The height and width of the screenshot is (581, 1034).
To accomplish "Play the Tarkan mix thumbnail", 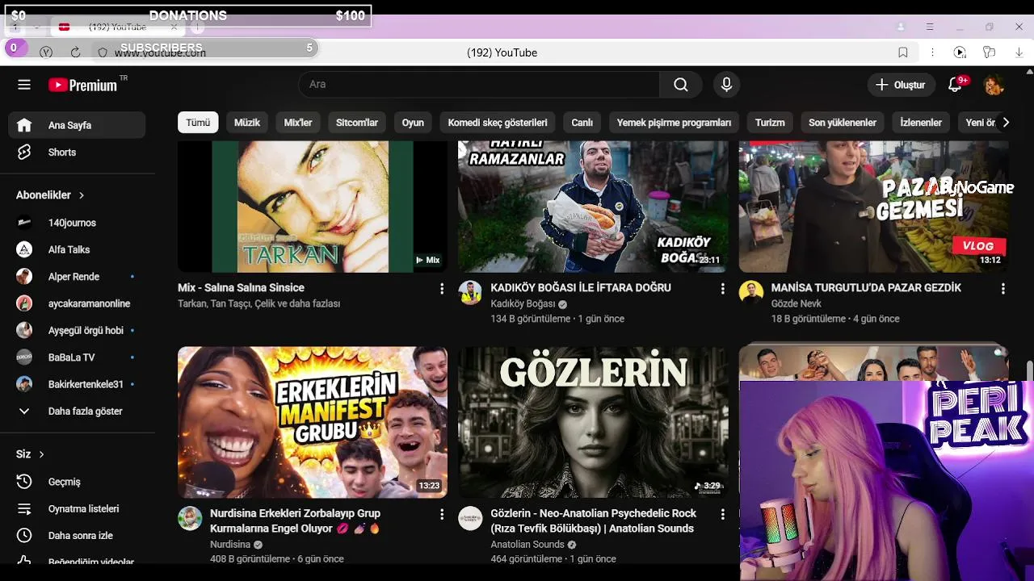I will 313,207.
